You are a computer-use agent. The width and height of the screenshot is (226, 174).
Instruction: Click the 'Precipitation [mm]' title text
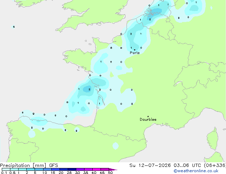(23, 165)
